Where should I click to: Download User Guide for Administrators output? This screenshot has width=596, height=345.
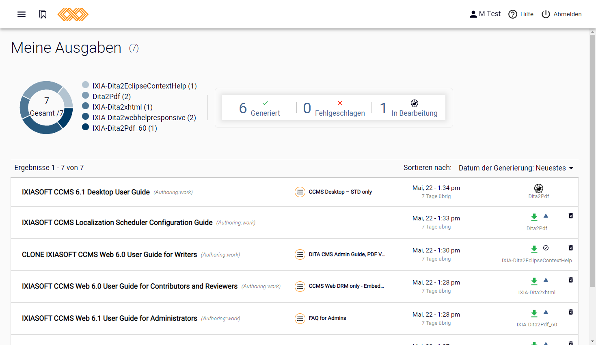(x=534, y=313)
